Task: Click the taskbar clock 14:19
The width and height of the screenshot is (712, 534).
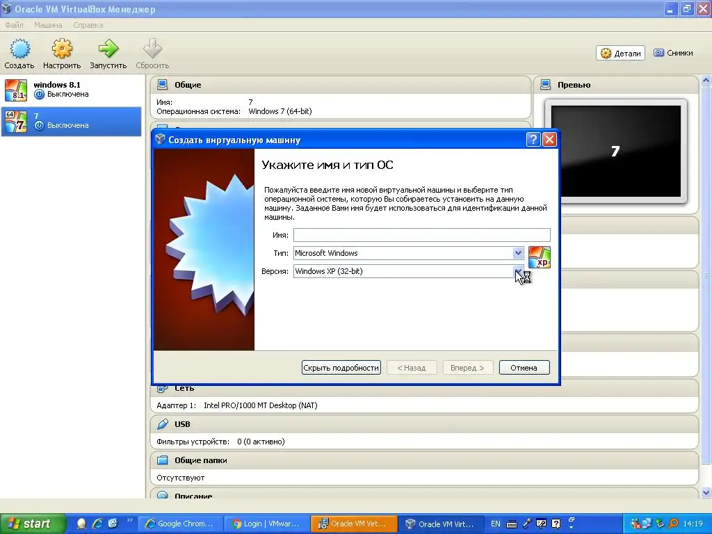Action: click(x=693, y=524)
